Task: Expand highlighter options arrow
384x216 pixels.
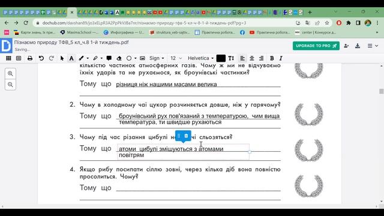Action: pos(101,58)
